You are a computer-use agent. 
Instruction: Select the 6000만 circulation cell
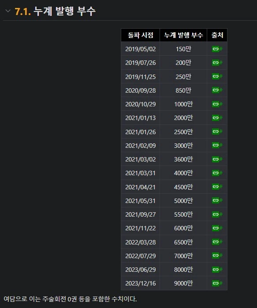(x=183, y=228)
